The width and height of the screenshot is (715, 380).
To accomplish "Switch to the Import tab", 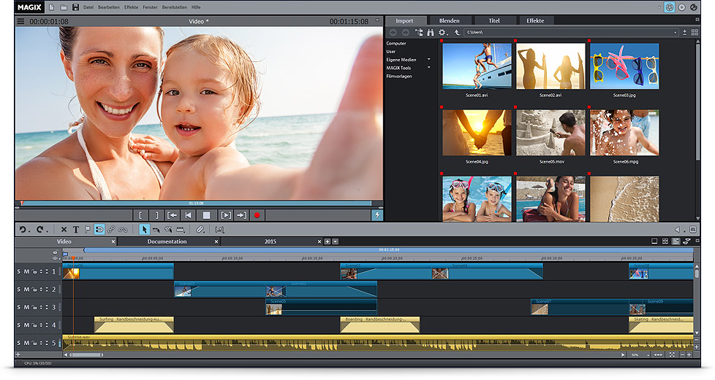I will click(x=404, y=20).
